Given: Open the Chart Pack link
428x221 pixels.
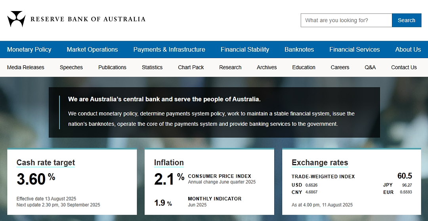Looking at the screenshot, I should click(191, 67).
